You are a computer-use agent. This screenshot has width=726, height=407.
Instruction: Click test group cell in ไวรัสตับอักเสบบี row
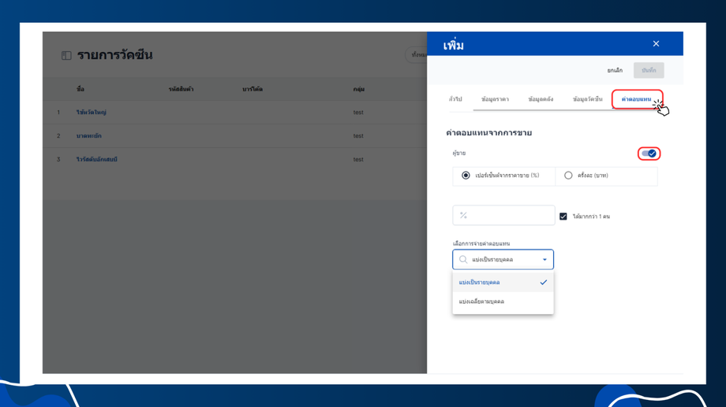(x=358, y=159)
